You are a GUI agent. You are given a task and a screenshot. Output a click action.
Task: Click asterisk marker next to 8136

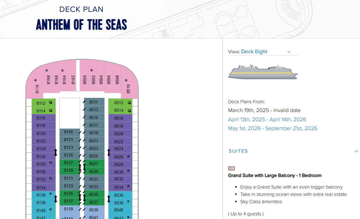pos(51,194)
